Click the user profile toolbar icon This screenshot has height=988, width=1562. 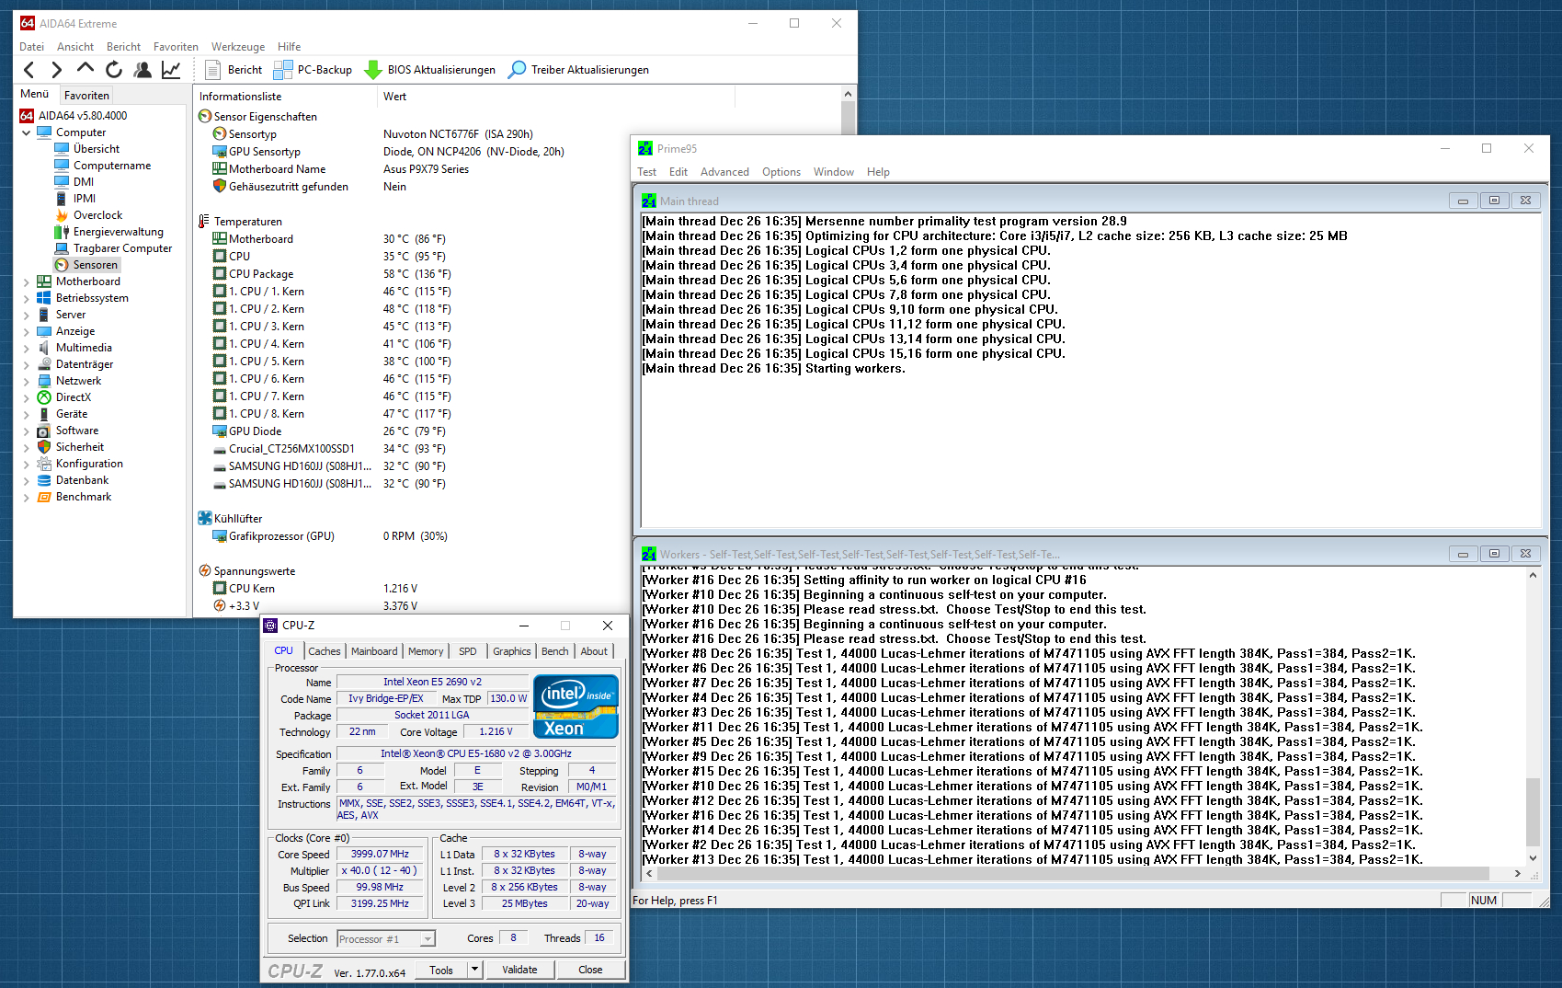pos(143,70)
